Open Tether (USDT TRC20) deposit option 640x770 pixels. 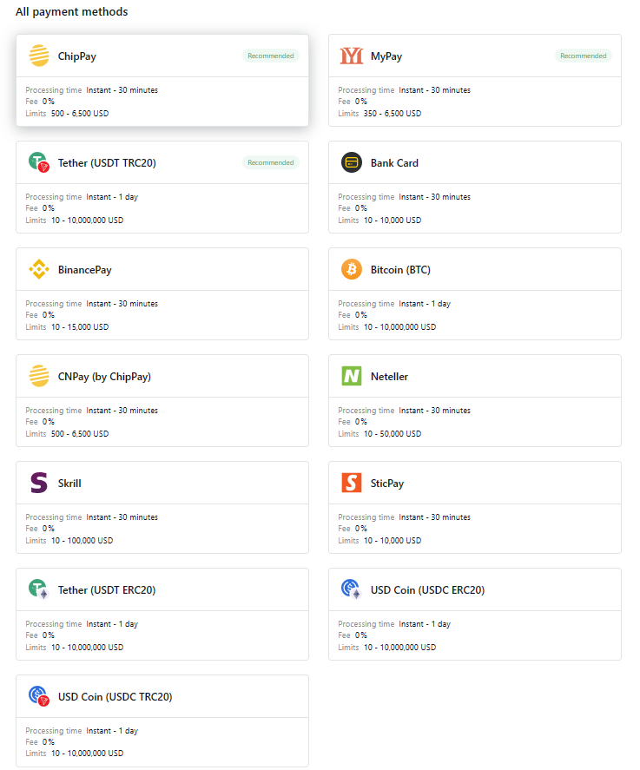pyautogui.click(x=162, y=188)
